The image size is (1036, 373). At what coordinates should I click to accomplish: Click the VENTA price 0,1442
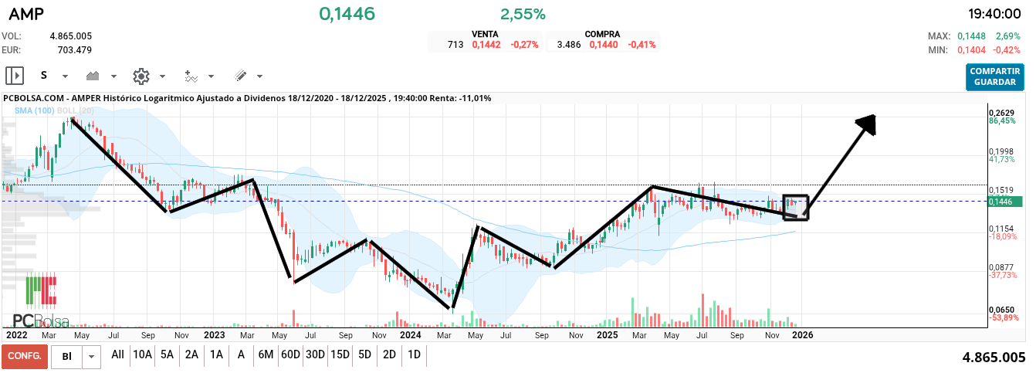point(486,45)
